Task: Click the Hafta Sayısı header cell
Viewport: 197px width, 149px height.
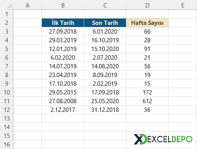Action: click(147, 23)
